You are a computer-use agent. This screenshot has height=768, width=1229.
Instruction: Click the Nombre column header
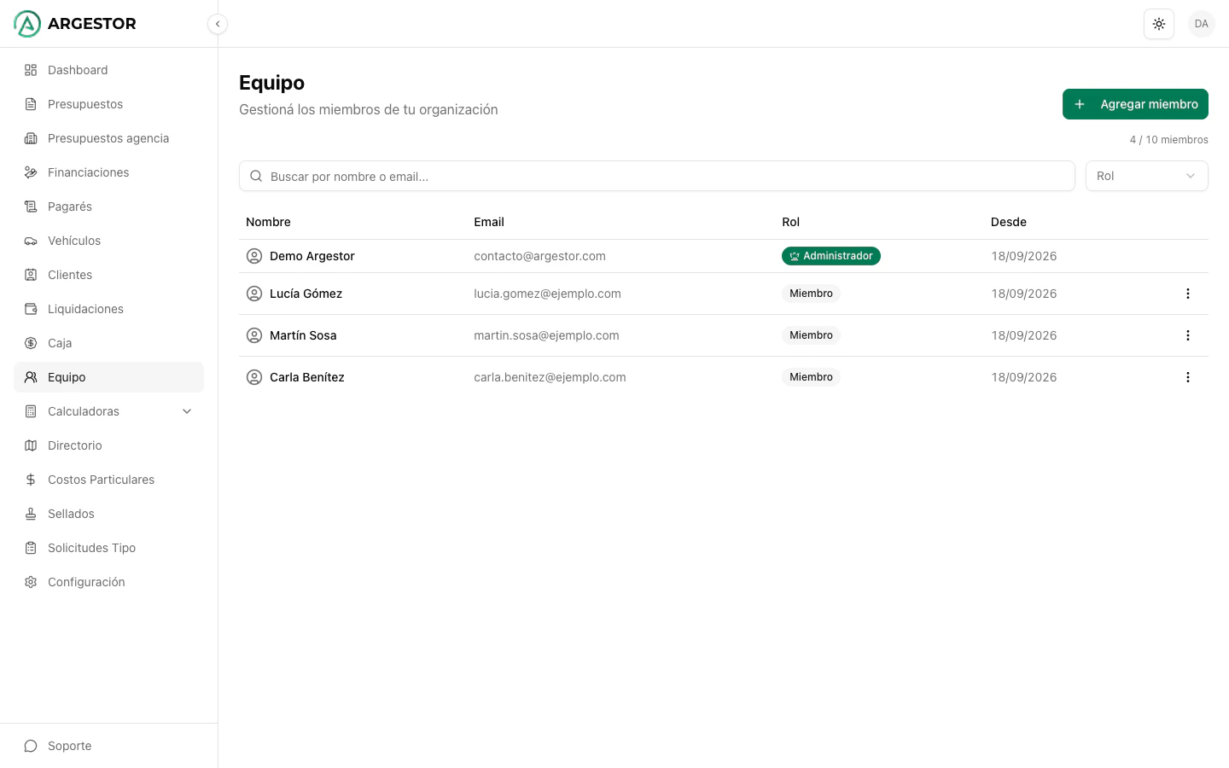click(268, 222)
